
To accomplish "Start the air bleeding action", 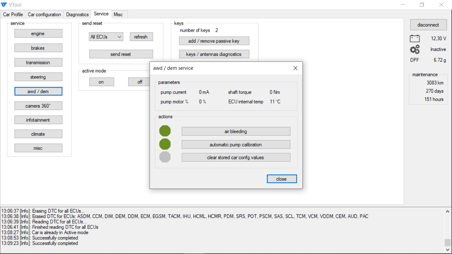I will point(236,131).
